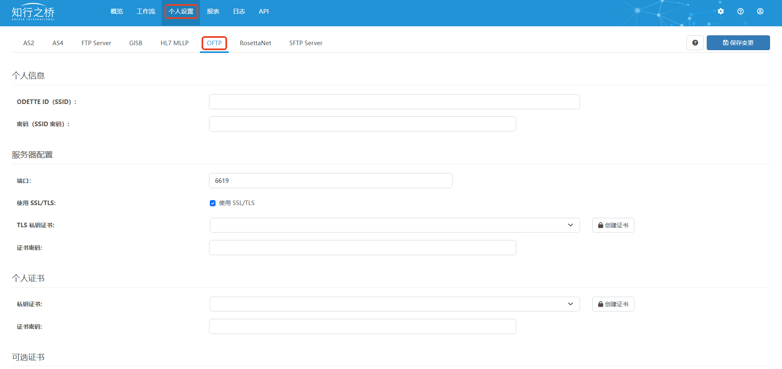Click the 使用 SSL/TLS text next to checkbox
The width and height of the screenshot is (782, 369).
(237, 203)
